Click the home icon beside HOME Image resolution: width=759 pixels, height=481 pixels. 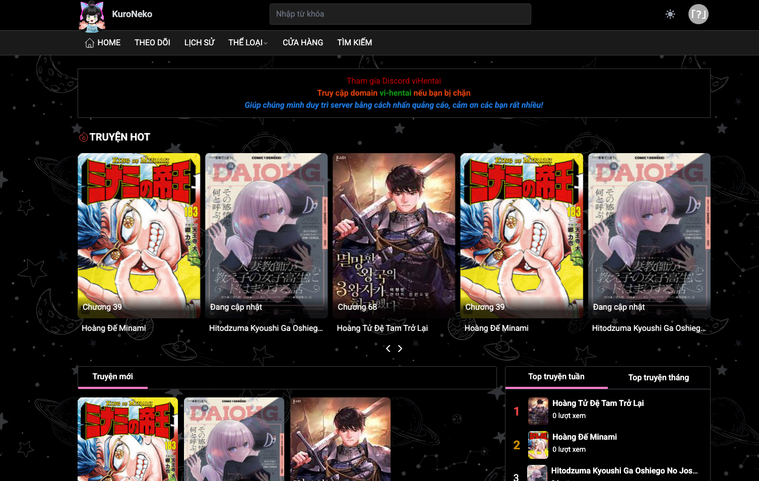pos(90,43)
